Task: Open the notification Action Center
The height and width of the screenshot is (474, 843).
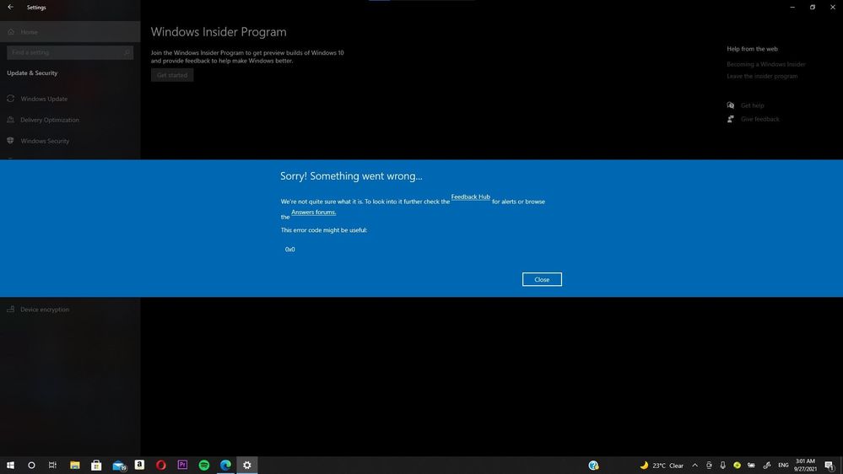Action: pyautogui.click(x=829, y=466)
